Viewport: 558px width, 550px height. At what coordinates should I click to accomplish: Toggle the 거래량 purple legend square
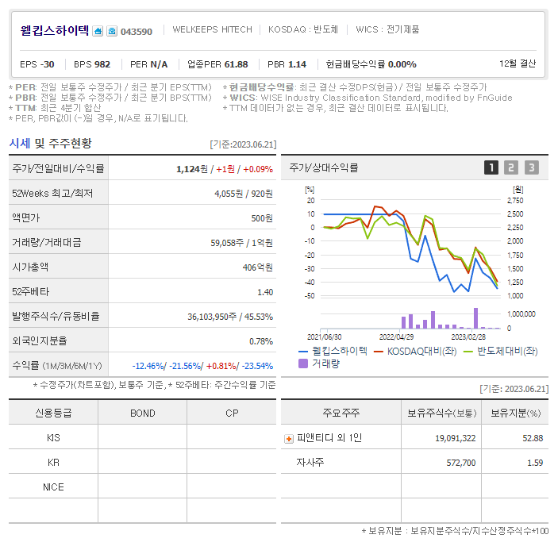[x=303, y=363]
